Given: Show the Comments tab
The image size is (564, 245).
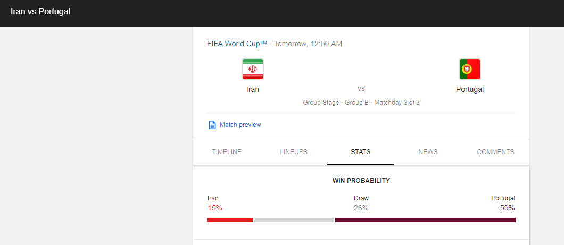Looking at the screenshot, I should [x=495, y=152].
